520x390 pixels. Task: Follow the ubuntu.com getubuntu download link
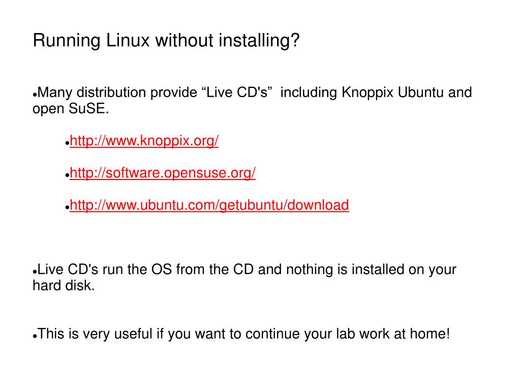[x=209, y=205]
